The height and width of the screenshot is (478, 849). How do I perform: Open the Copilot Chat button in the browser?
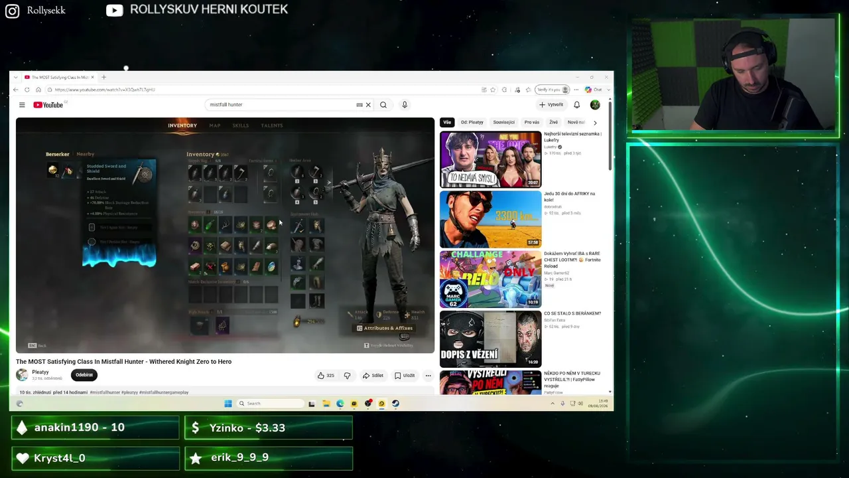click(x=594, y=90)
